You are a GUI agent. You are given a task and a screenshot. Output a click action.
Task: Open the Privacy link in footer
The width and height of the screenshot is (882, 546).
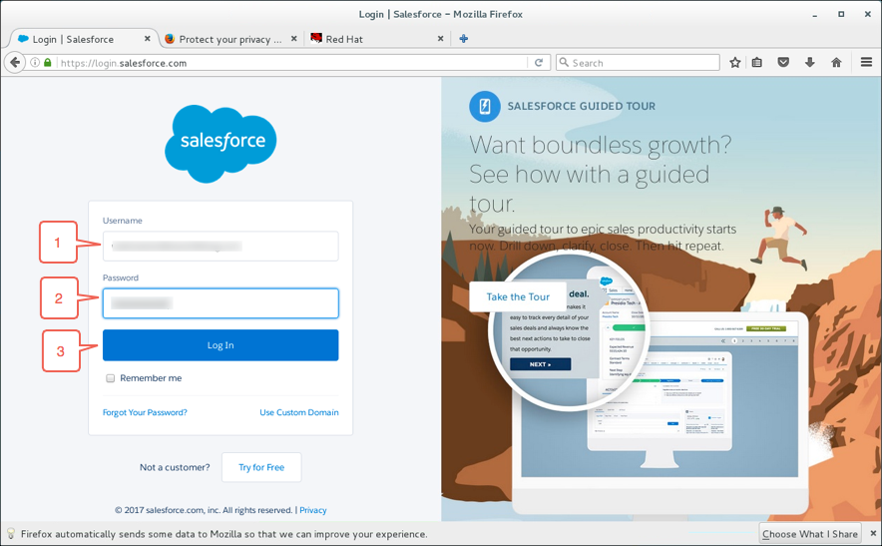pyautogui.click(x=312, y=510)
